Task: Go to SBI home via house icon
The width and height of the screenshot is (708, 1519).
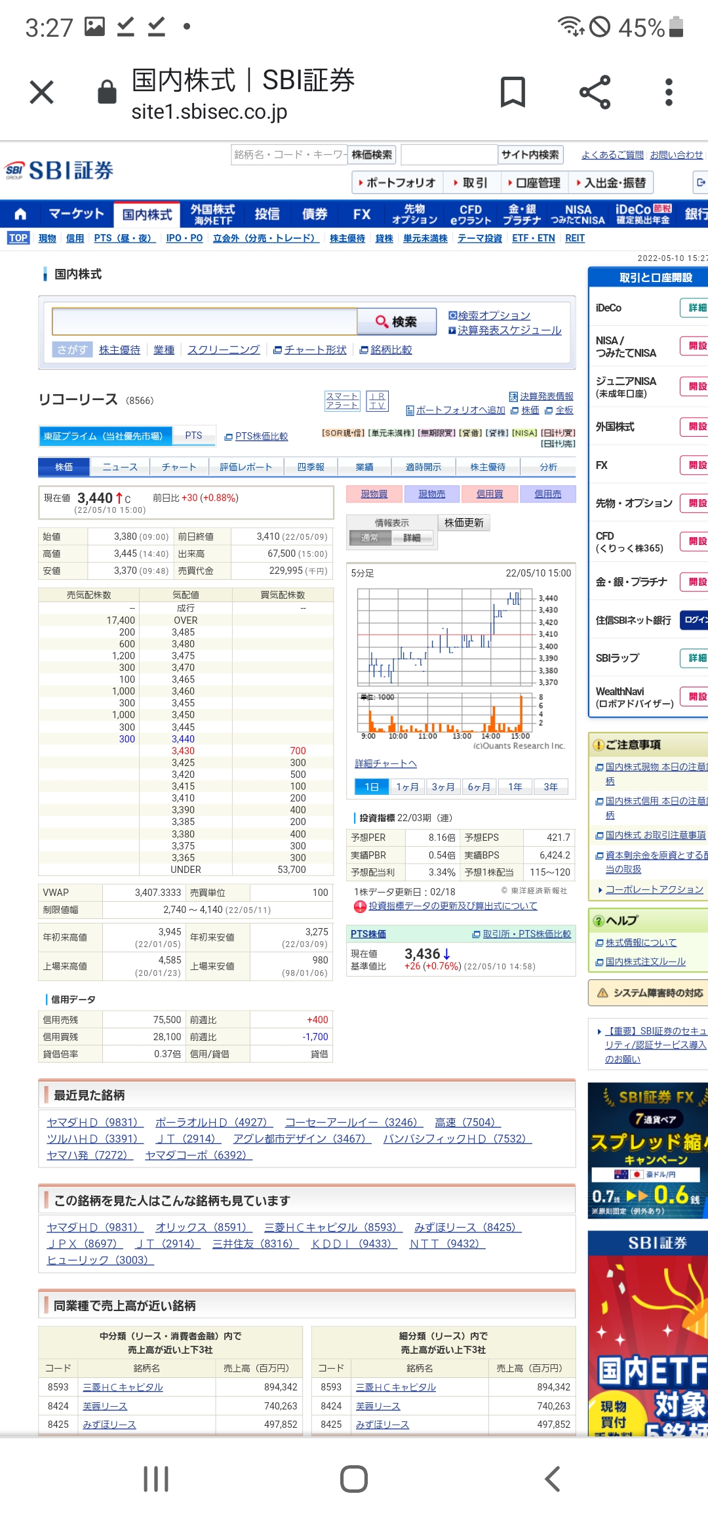Action: tap(20, 214)
